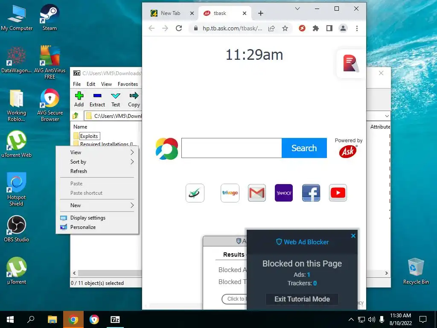
Task: Click the volume speaker tray icon
Action: [x=371, y=319]
